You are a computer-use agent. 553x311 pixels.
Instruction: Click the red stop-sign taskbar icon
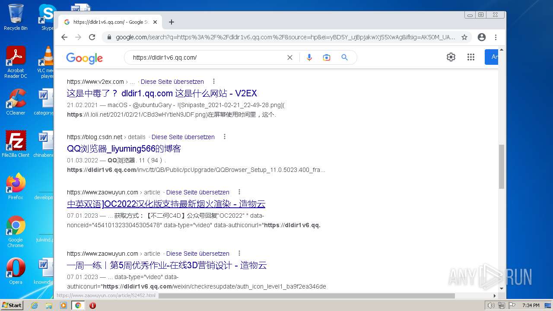(92, 305)
